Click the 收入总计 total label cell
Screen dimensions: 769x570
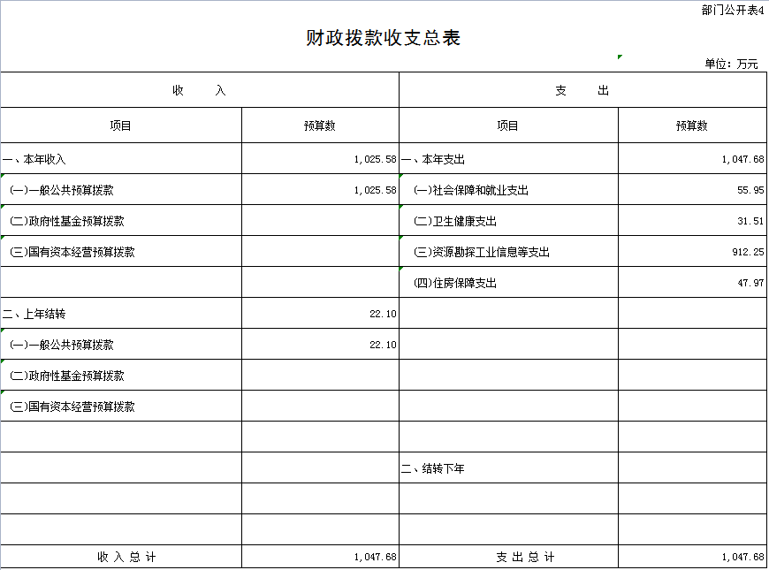(121, 557)
